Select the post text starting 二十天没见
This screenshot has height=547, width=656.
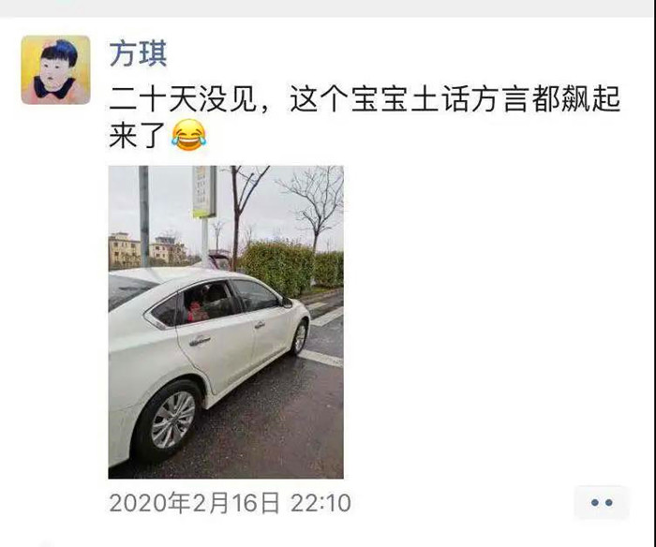(x=365, y=117)
